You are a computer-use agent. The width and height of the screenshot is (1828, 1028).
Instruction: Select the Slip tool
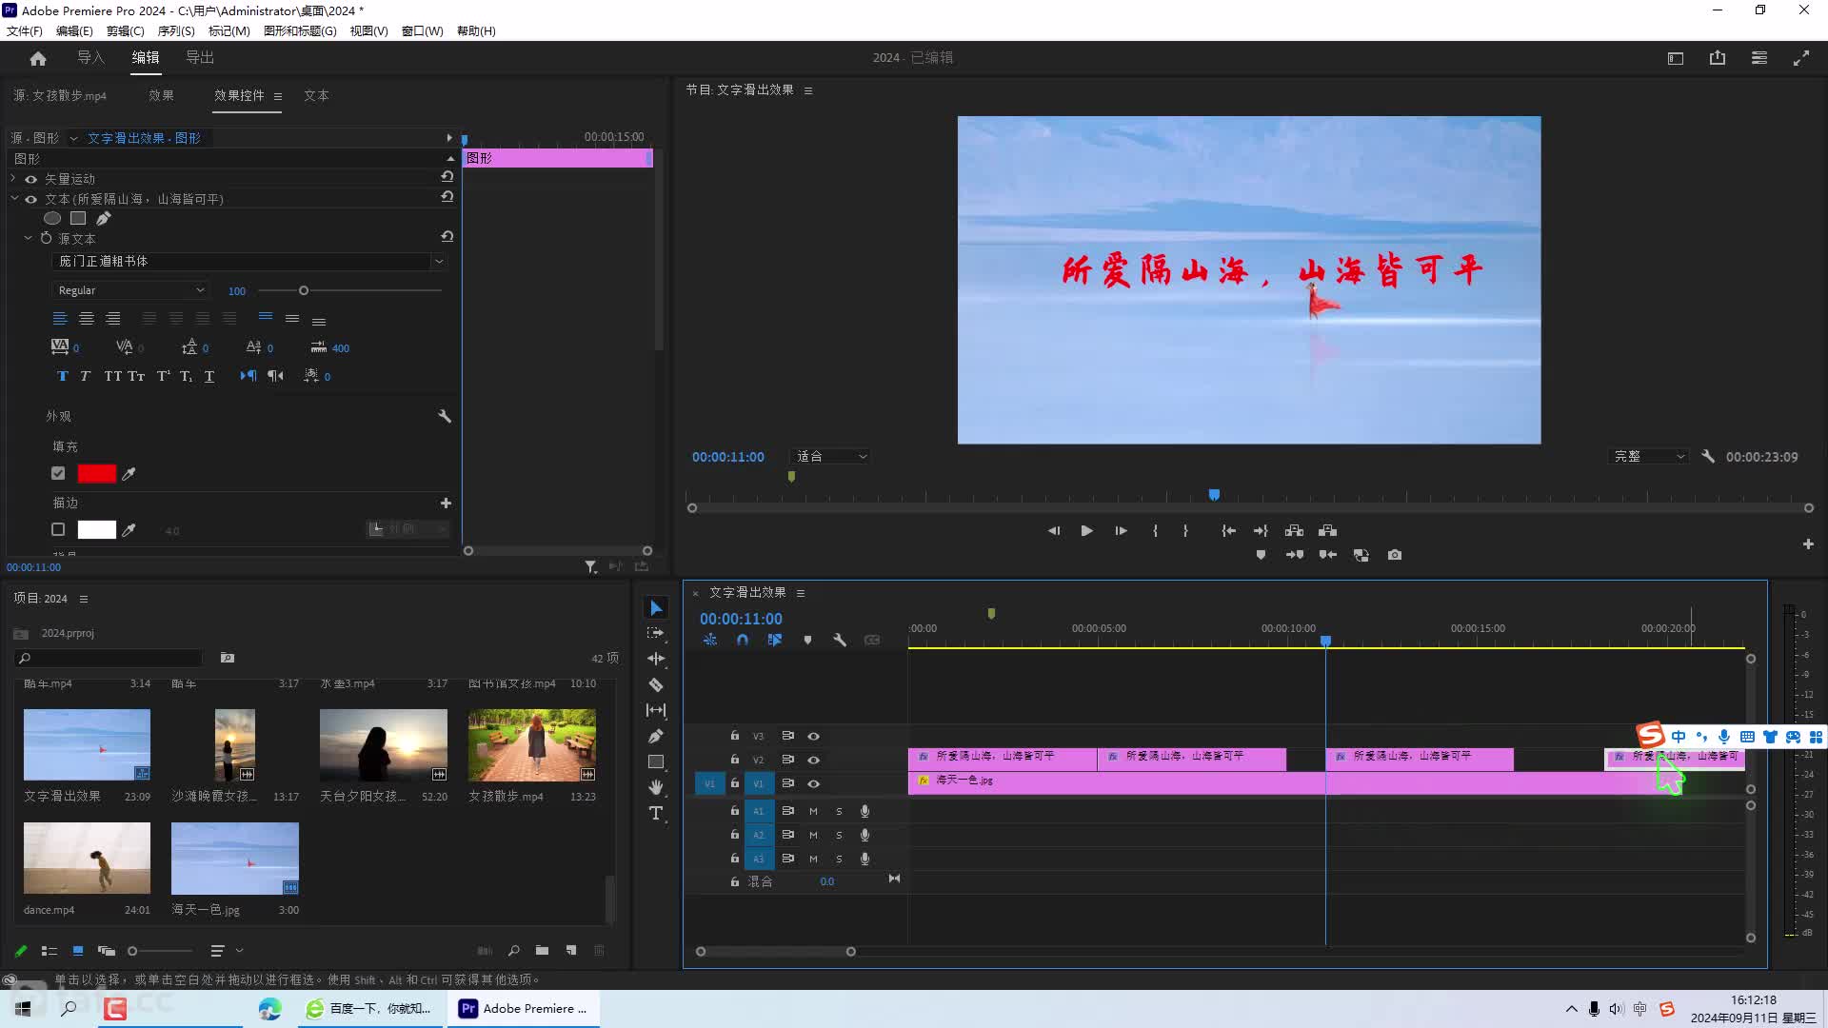point(656,710)
